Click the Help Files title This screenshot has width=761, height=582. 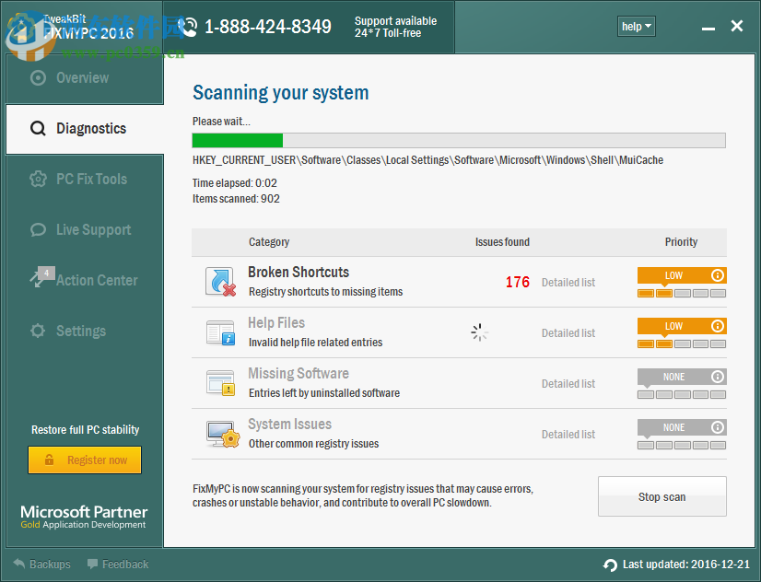click(x=276, y=323)
